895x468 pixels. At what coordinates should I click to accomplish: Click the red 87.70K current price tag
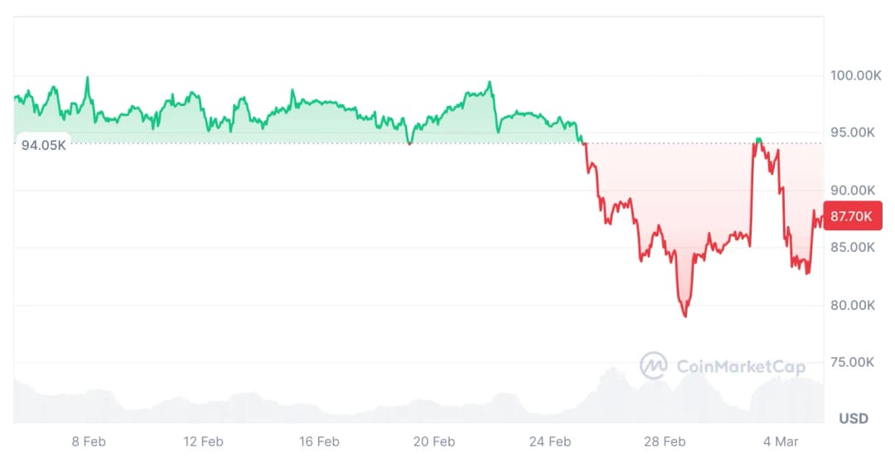[x=852, y=216]
